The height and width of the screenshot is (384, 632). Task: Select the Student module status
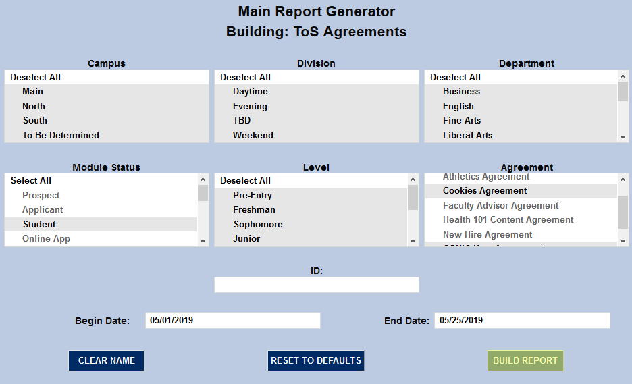(39, 224)
